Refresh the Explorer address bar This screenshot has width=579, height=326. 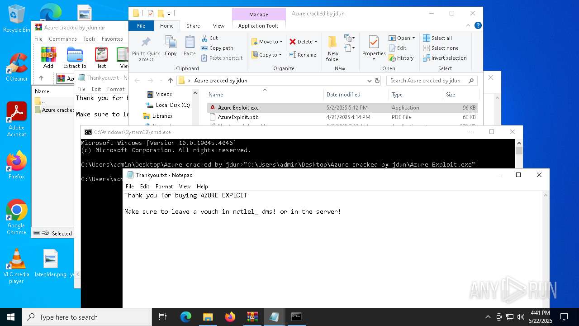point(377,81)
